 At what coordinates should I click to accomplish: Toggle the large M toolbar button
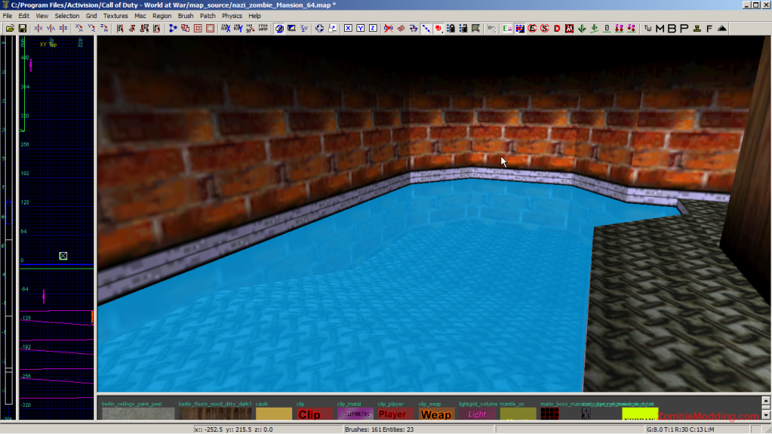(x=660, y=29)
